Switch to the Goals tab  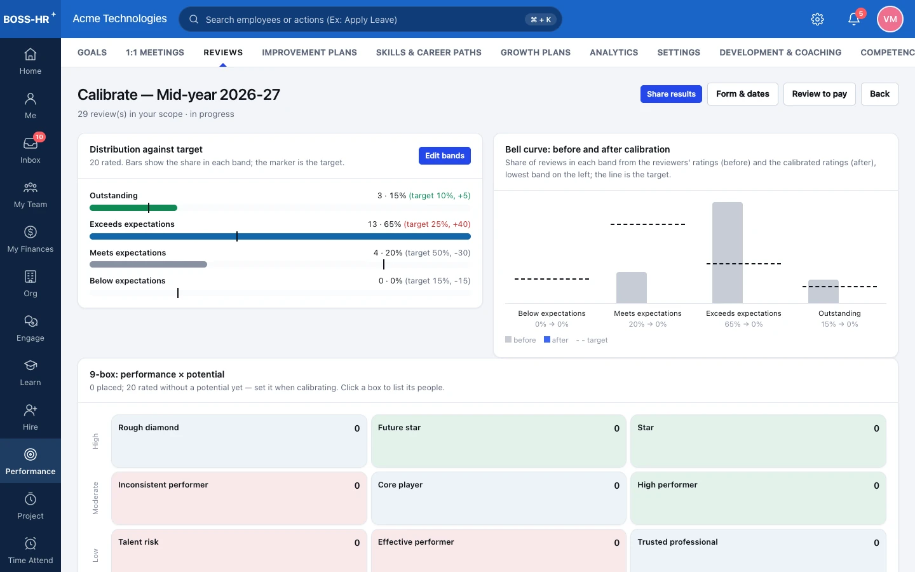[92, 53]
